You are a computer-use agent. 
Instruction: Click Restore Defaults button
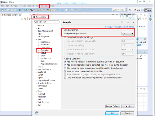(113, 106)
